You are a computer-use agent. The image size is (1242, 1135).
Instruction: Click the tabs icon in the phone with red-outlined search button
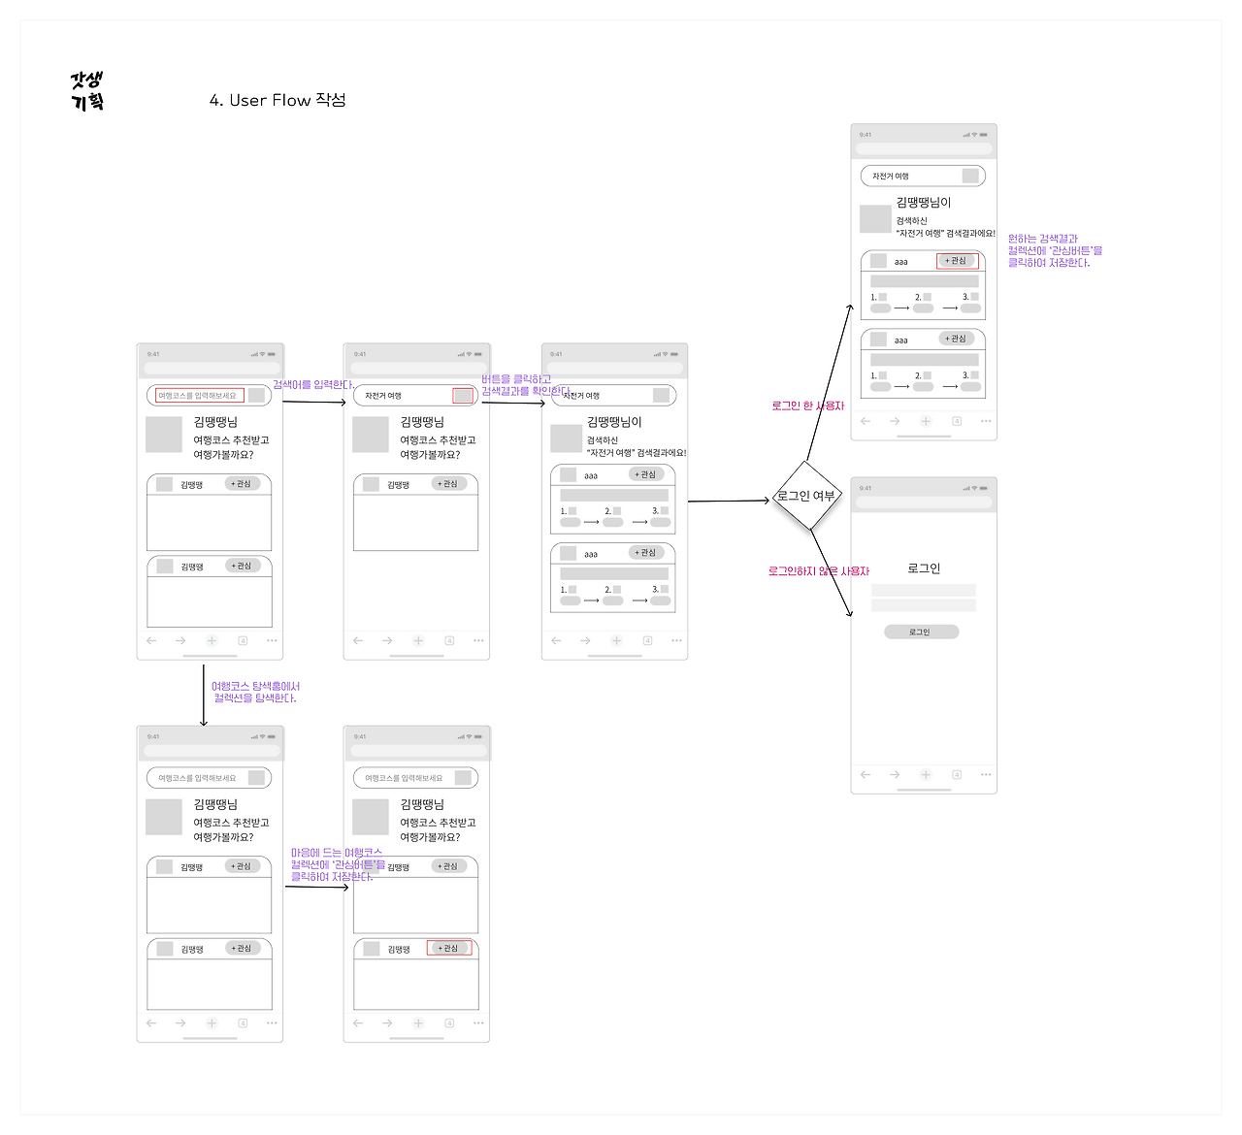tap(449, 640)
